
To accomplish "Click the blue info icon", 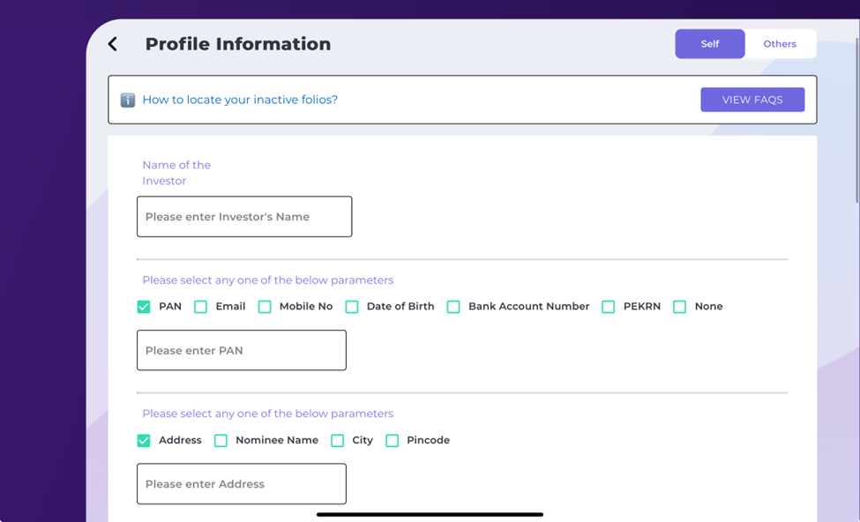I will [128, 100].
